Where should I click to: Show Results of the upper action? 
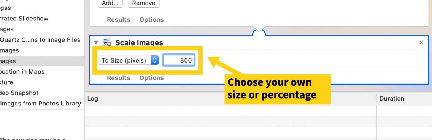pos(119,20)
